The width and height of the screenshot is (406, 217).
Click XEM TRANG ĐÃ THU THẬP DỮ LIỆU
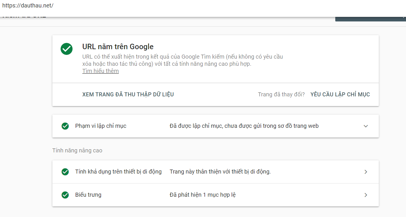(x=128, y=94)
